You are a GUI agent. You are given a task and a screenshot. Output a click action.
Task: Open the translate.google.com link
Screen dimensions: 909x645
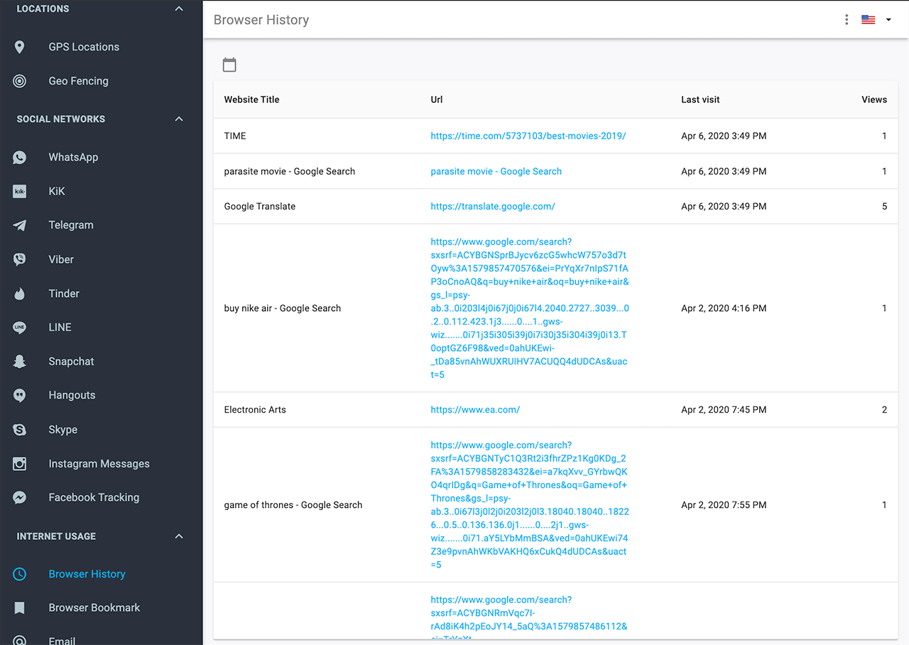pyautogui.click(x=492, y=206)
